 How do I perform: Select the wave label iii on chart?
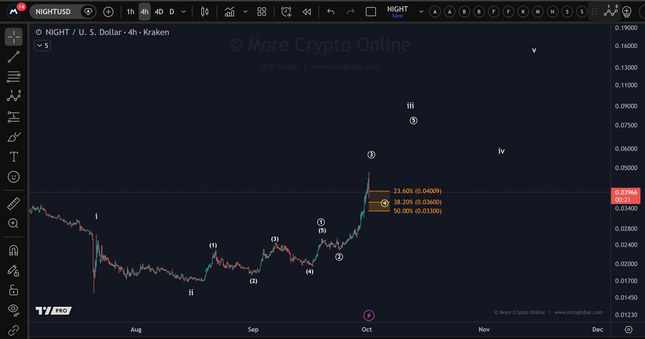(x=411, y=106)
